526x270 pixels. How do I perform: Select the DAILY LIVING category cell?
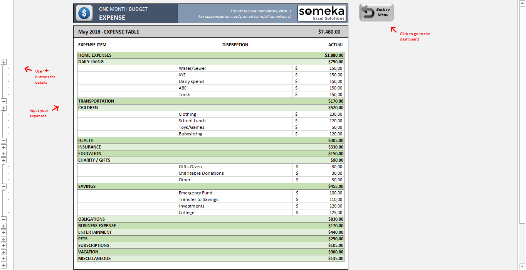pos(128,62)
